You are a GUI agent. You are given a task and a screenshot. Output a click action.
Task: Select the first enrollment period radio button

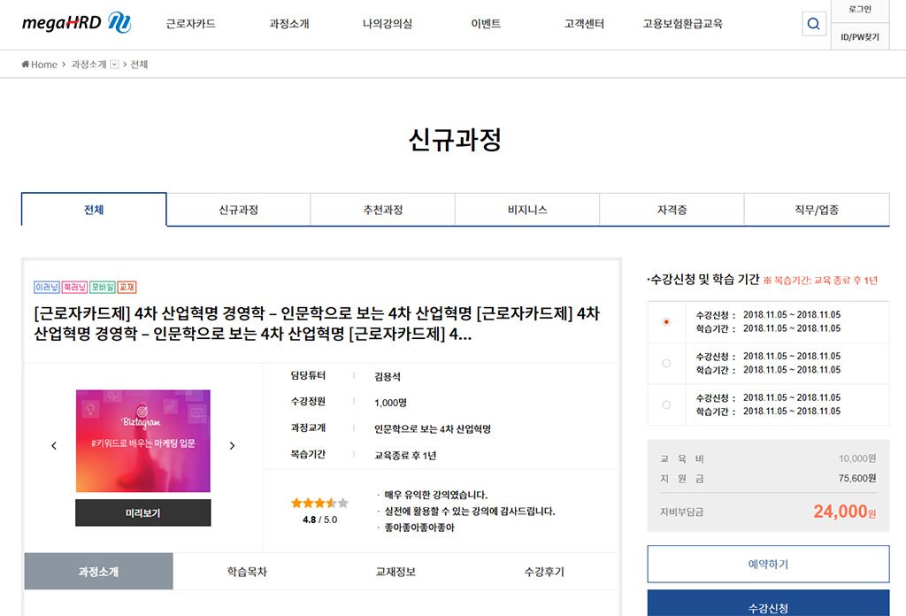pos(666,322)
